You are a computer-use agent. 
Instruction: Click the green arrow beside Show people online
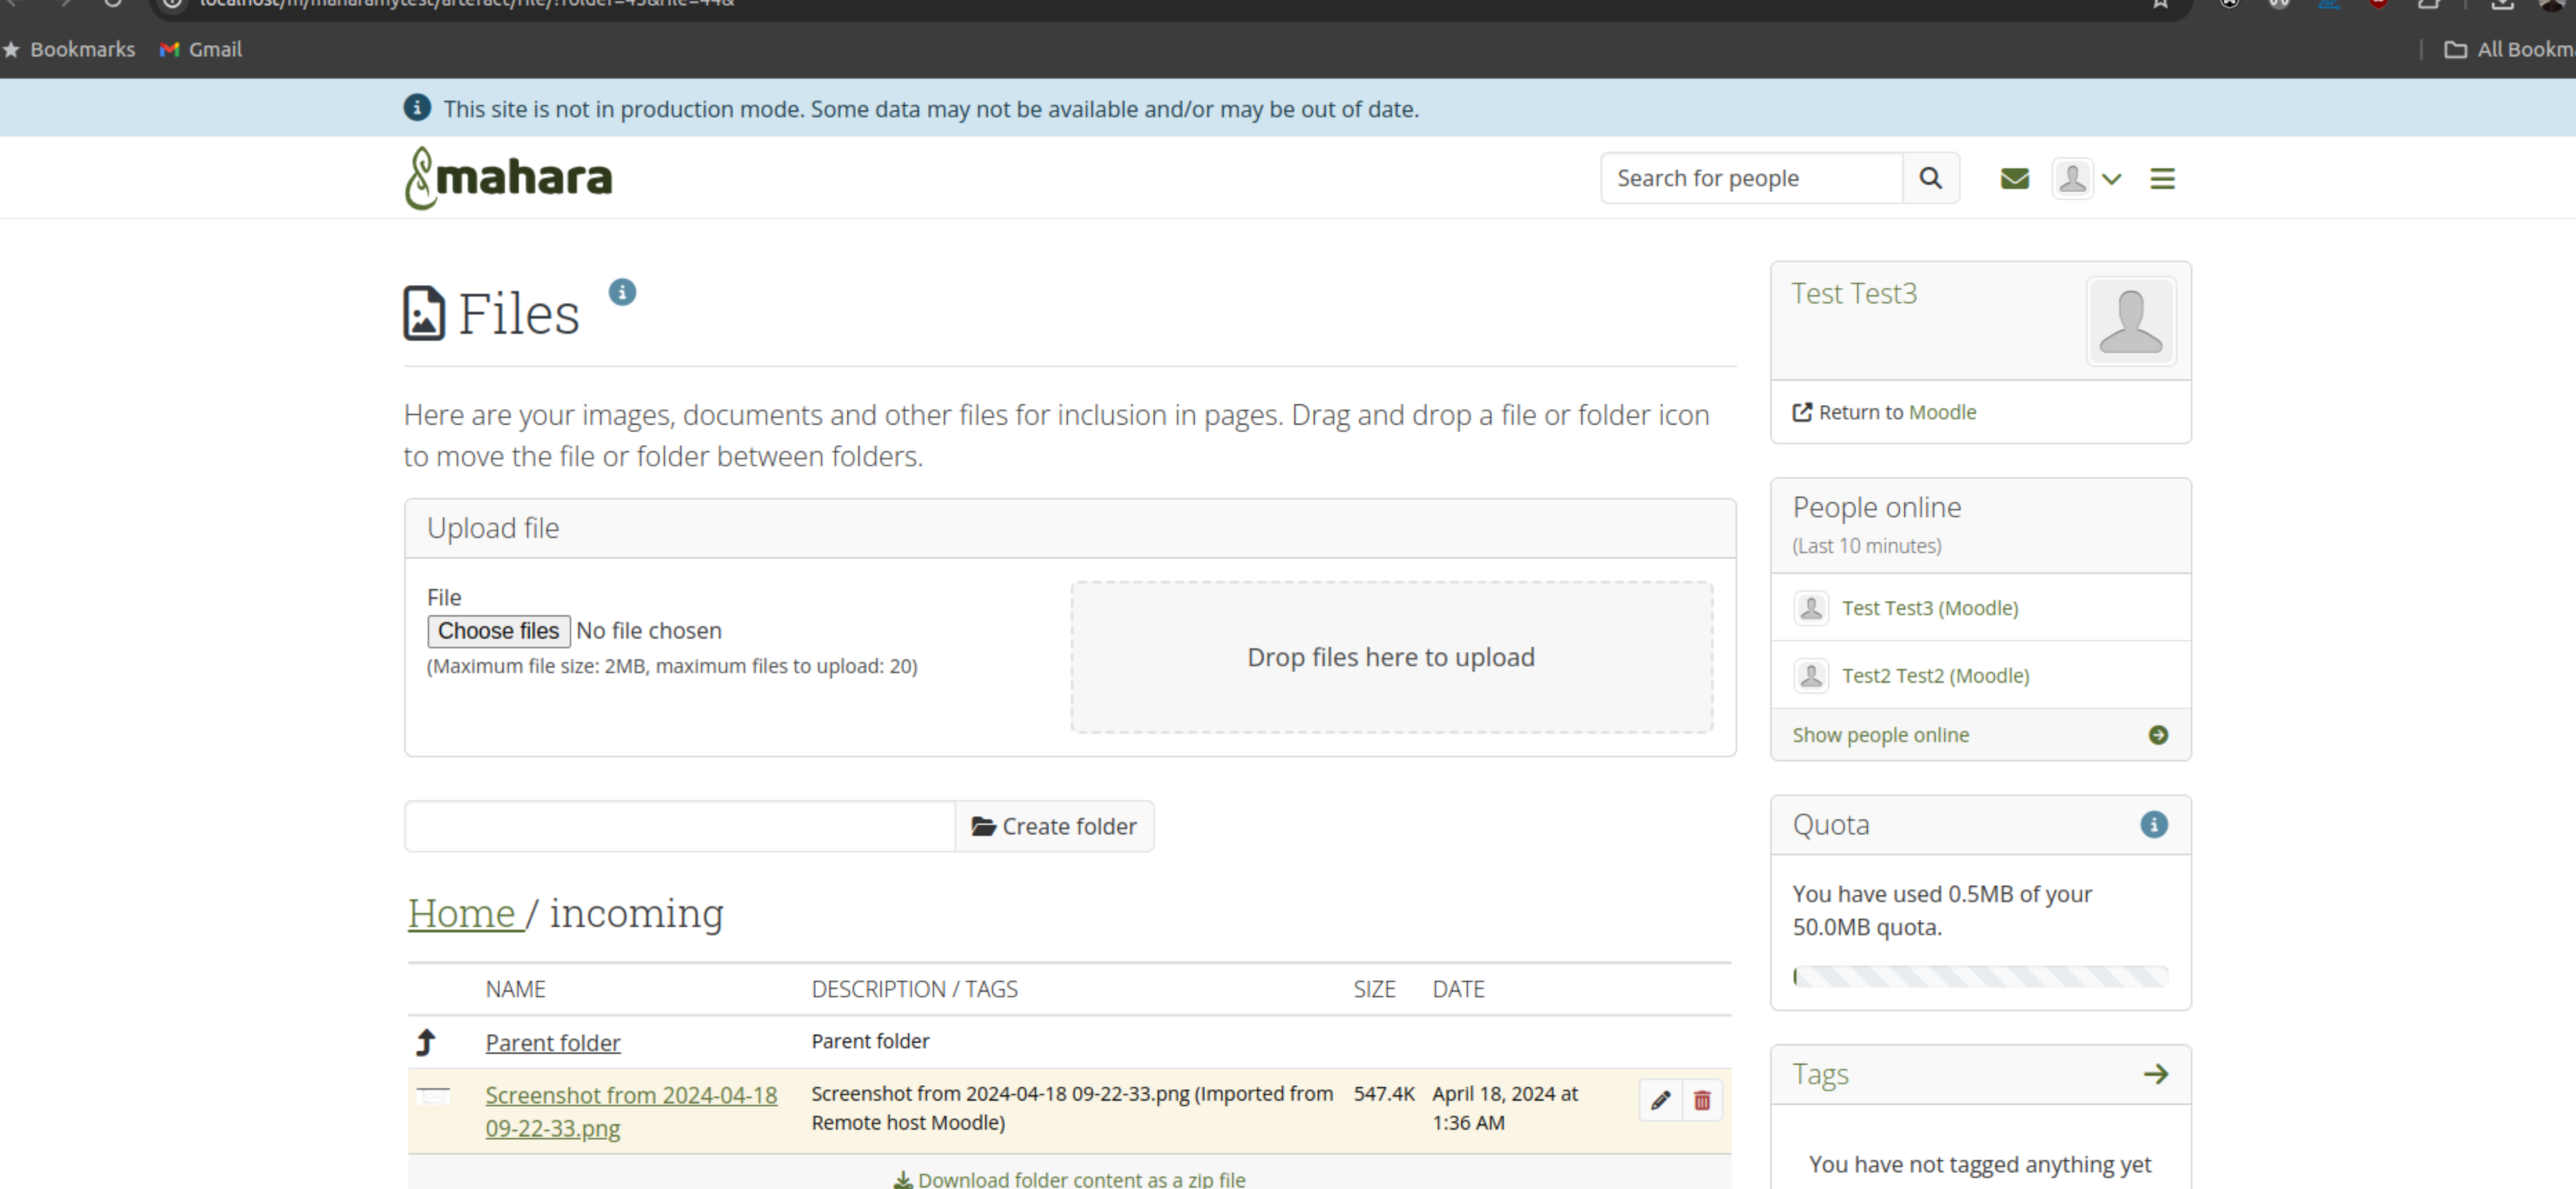(x=2158, y=735)
